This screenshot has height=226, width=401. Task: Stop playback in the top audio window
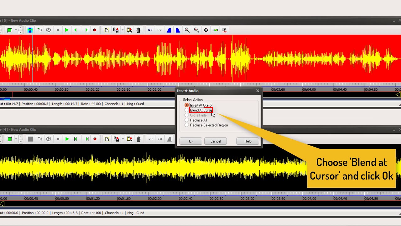58,30
